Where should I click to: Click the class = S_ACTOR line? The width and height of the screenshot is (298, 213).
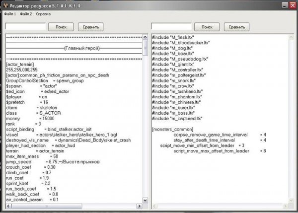[x=33, y=113]
